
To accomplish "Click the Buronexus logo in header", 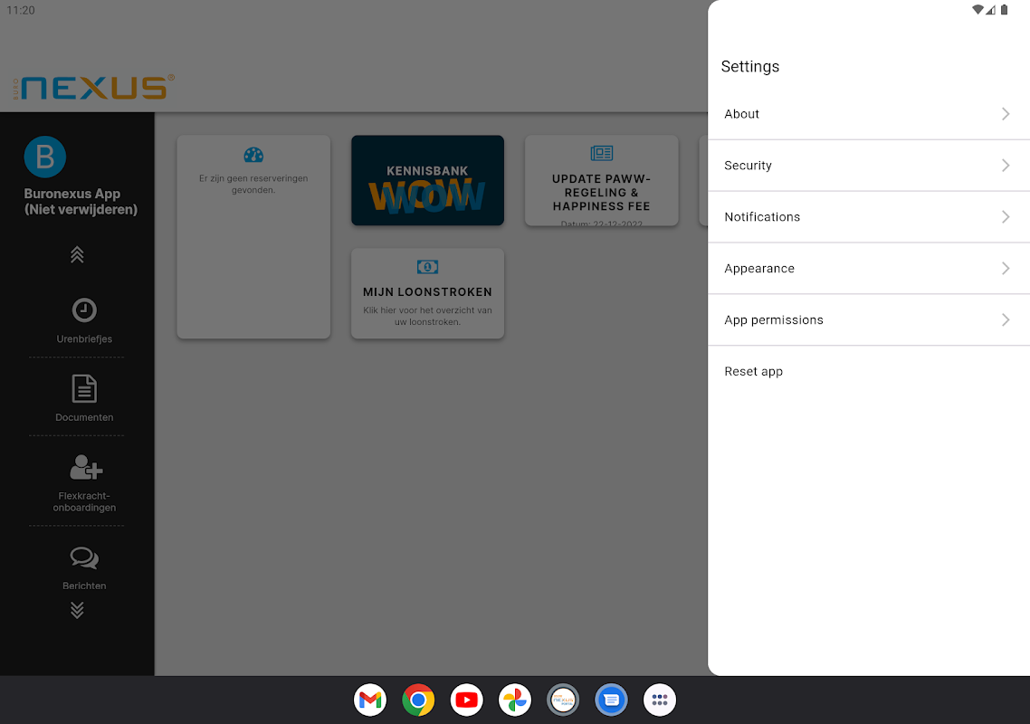I will [93, 88].
